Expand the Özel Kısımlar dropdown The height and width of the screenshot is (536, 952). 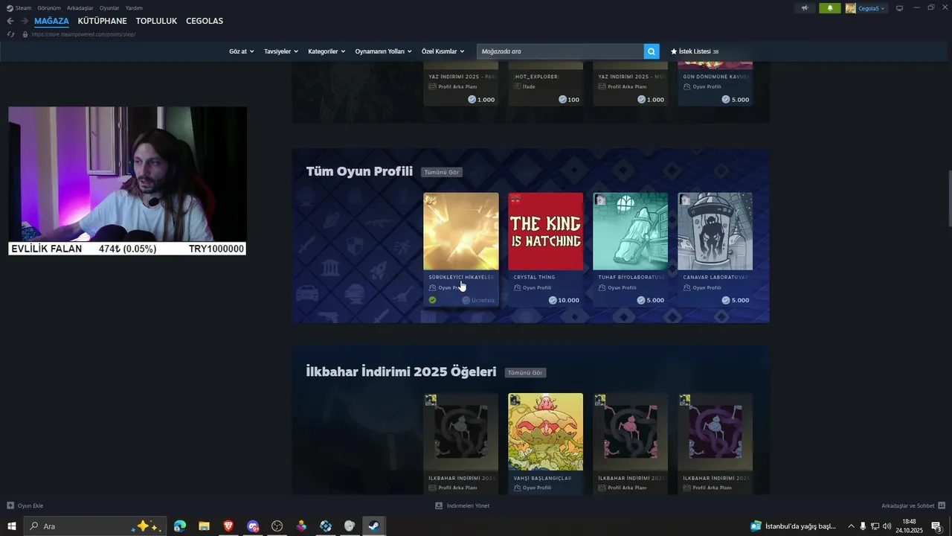coord(443,51)
